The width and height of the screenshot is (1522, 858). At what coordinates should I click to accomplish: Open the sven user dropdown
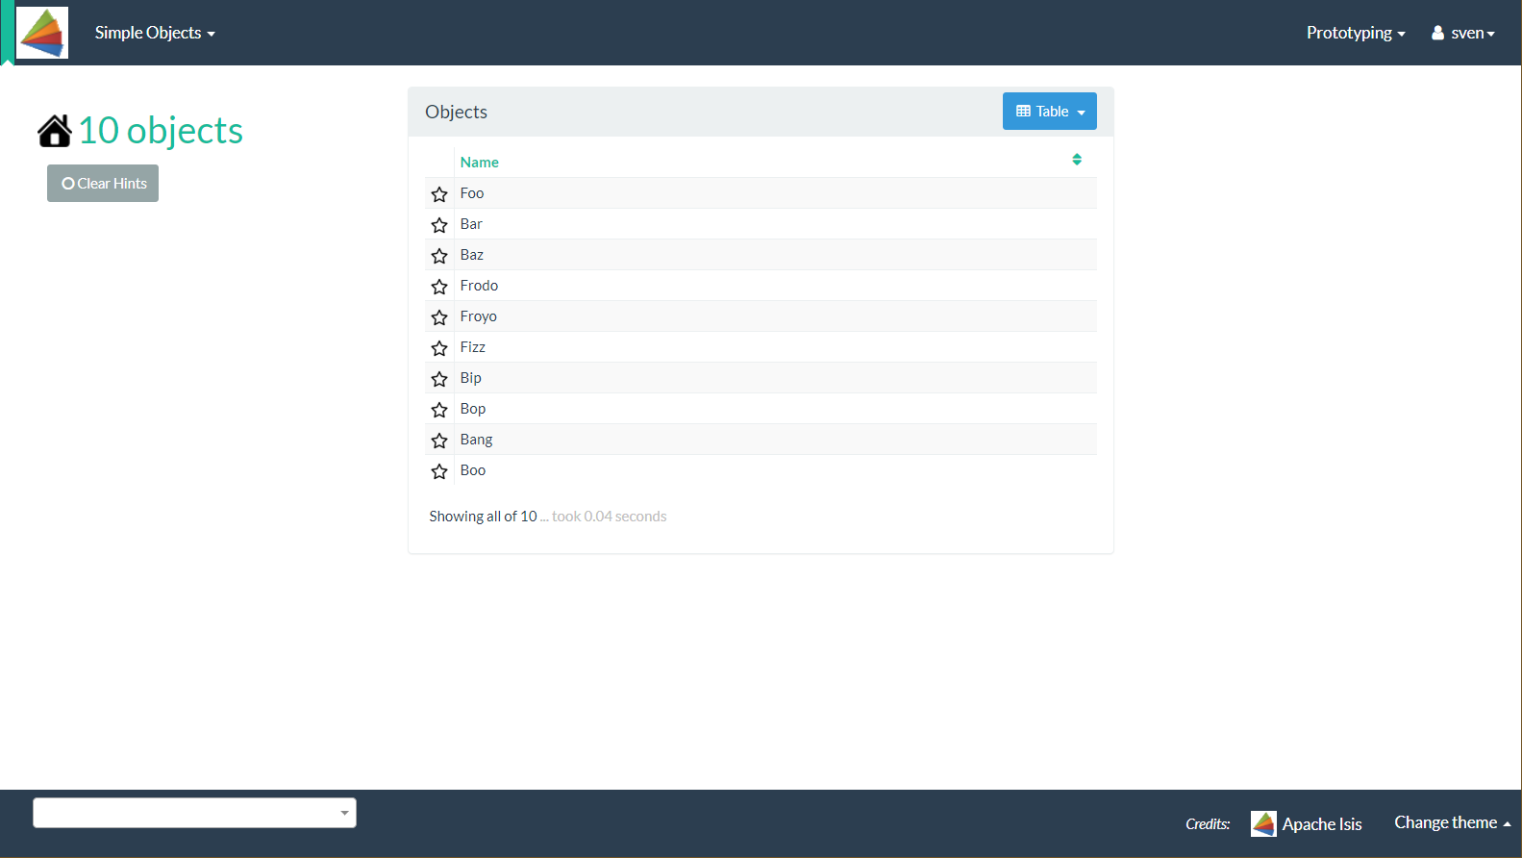coord(1463,33)
